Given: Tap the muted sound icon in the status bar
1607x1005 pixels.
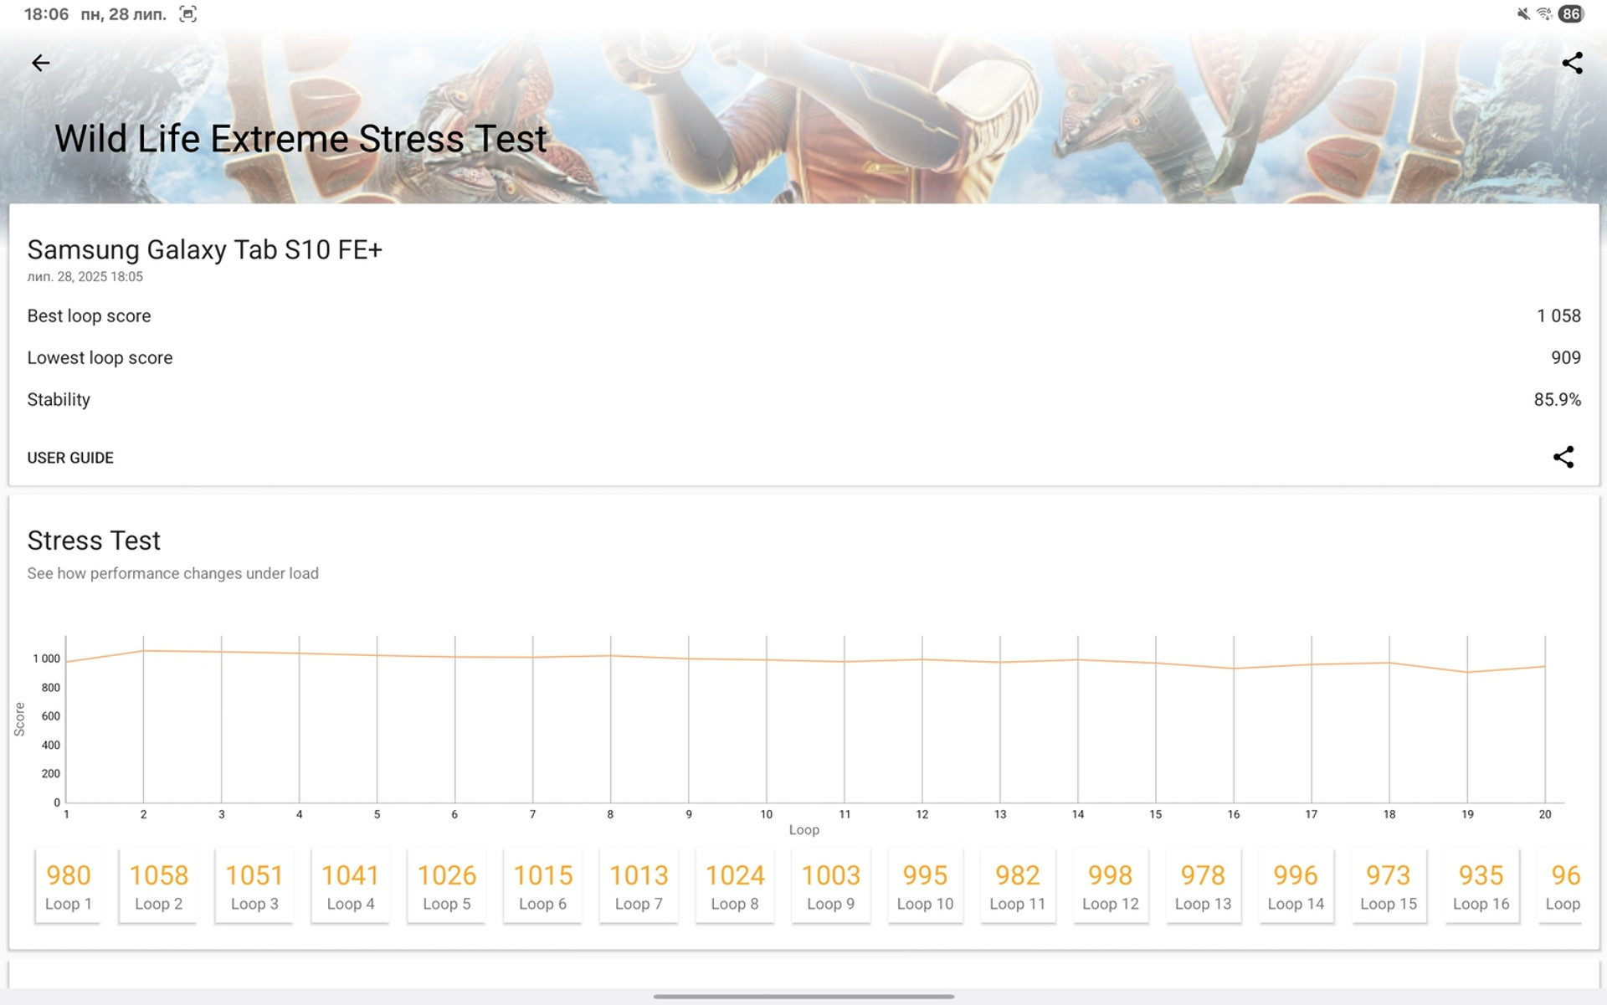Looking at the screenshot, I should 1522,14.
